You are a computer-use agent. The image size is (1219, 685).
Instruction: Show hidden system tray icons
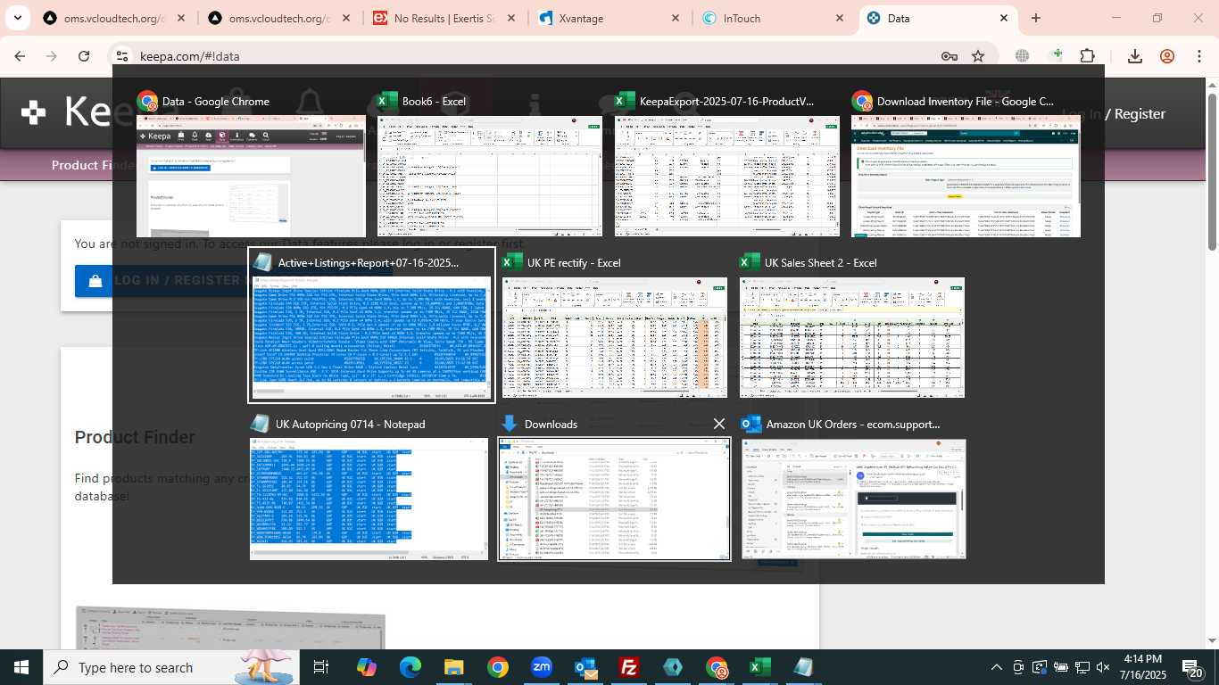(x=997, y=667)
